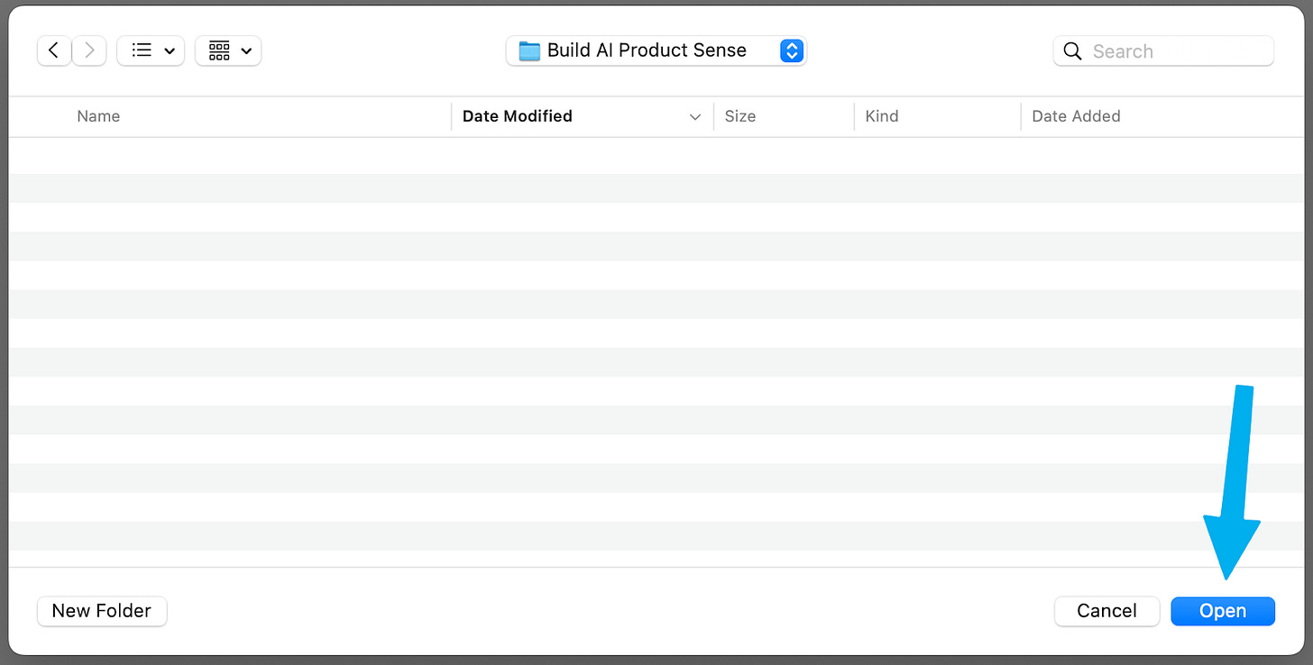Open the group-by dropdown chevron
Viewport: 1313px width, 665px height.
246,51
